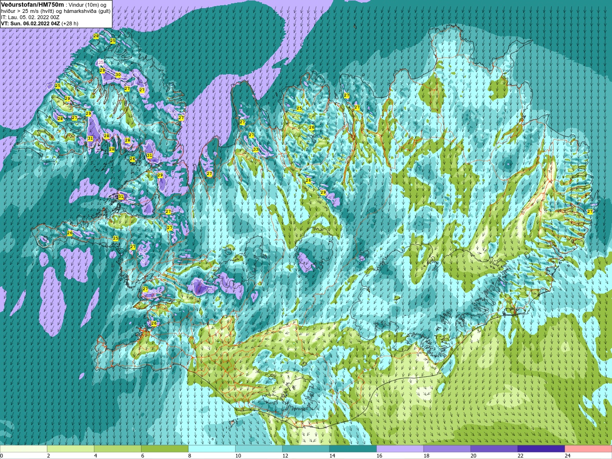
Task: Click the 16–18 m/s lavender legend swatch
Action: pyautogui.click(x=400, y=449)
